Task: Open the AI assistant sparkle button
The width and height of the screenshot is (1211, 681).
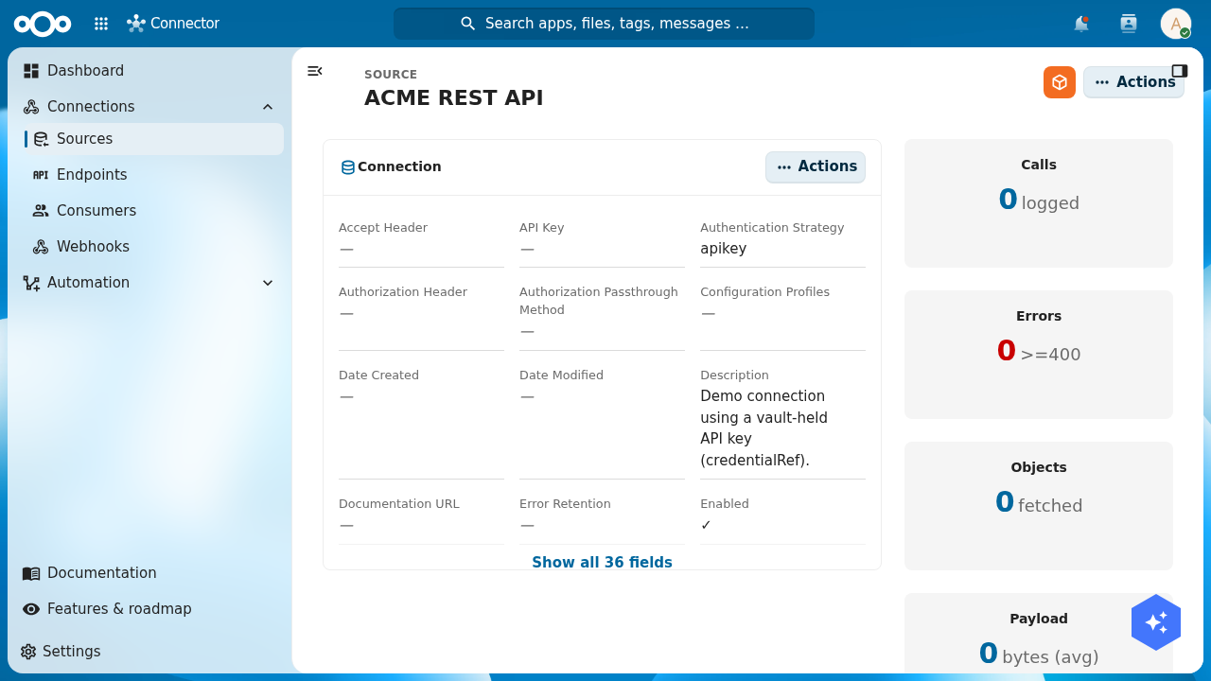Action: (1156, 622)
